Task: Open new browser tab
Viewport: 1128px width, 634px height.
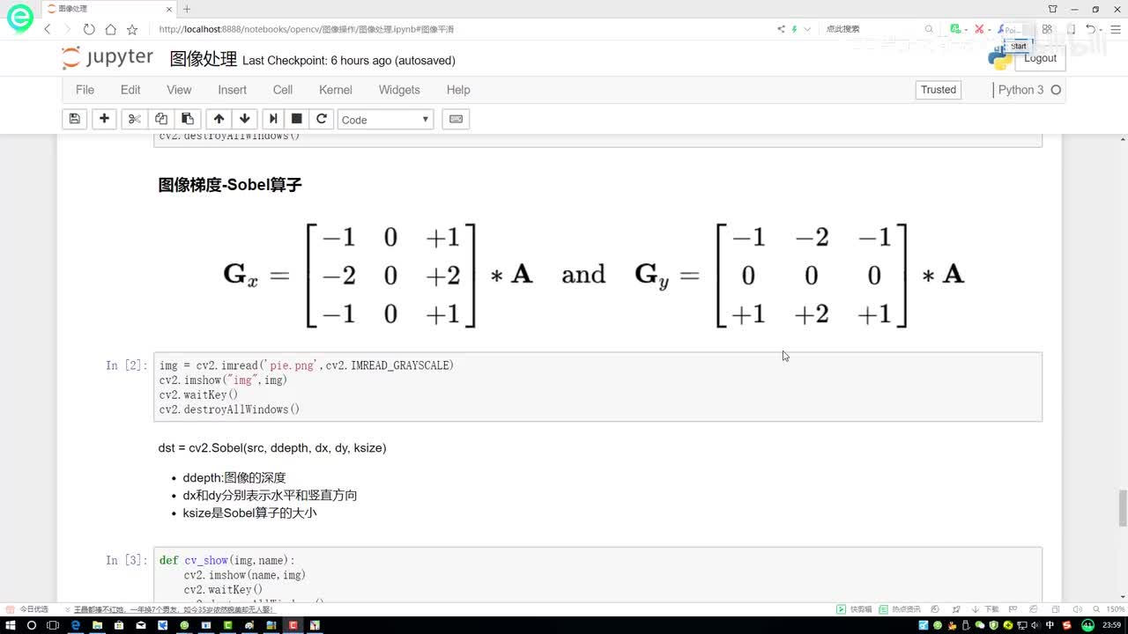Action: point(187,9)
